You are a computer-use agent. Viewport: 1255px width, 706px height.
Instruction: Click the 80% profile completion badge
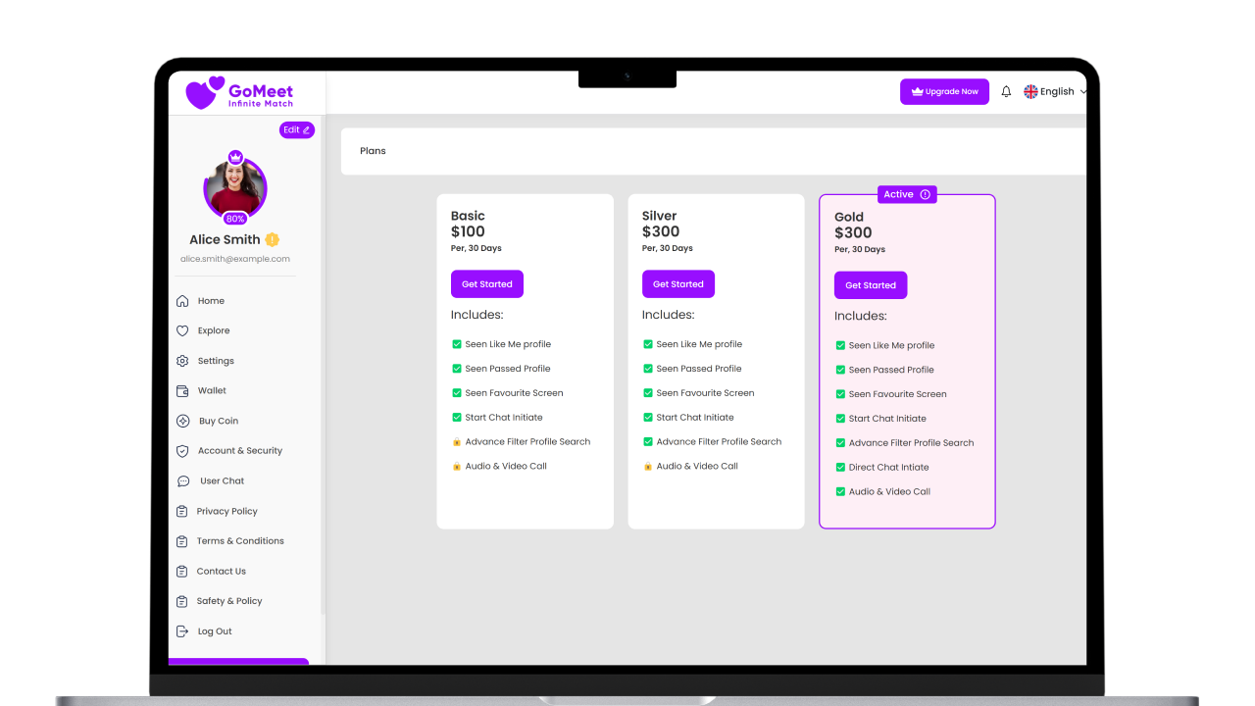point(235,219)
